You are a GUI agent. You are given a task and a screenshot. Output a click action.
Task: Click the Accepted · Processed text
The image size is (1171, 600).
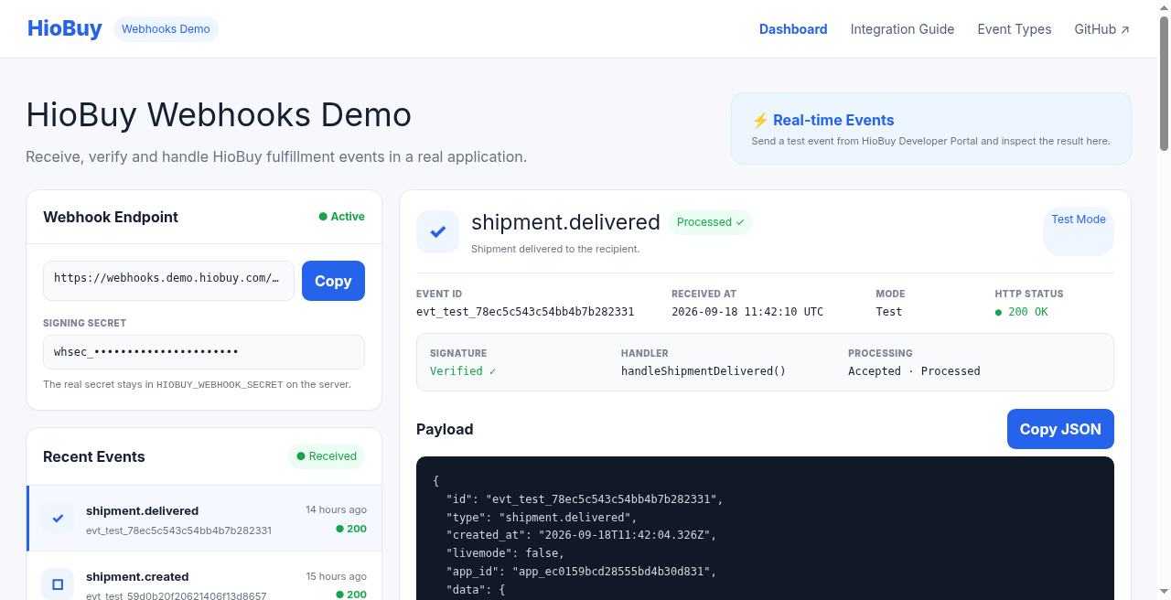point(914,371)
